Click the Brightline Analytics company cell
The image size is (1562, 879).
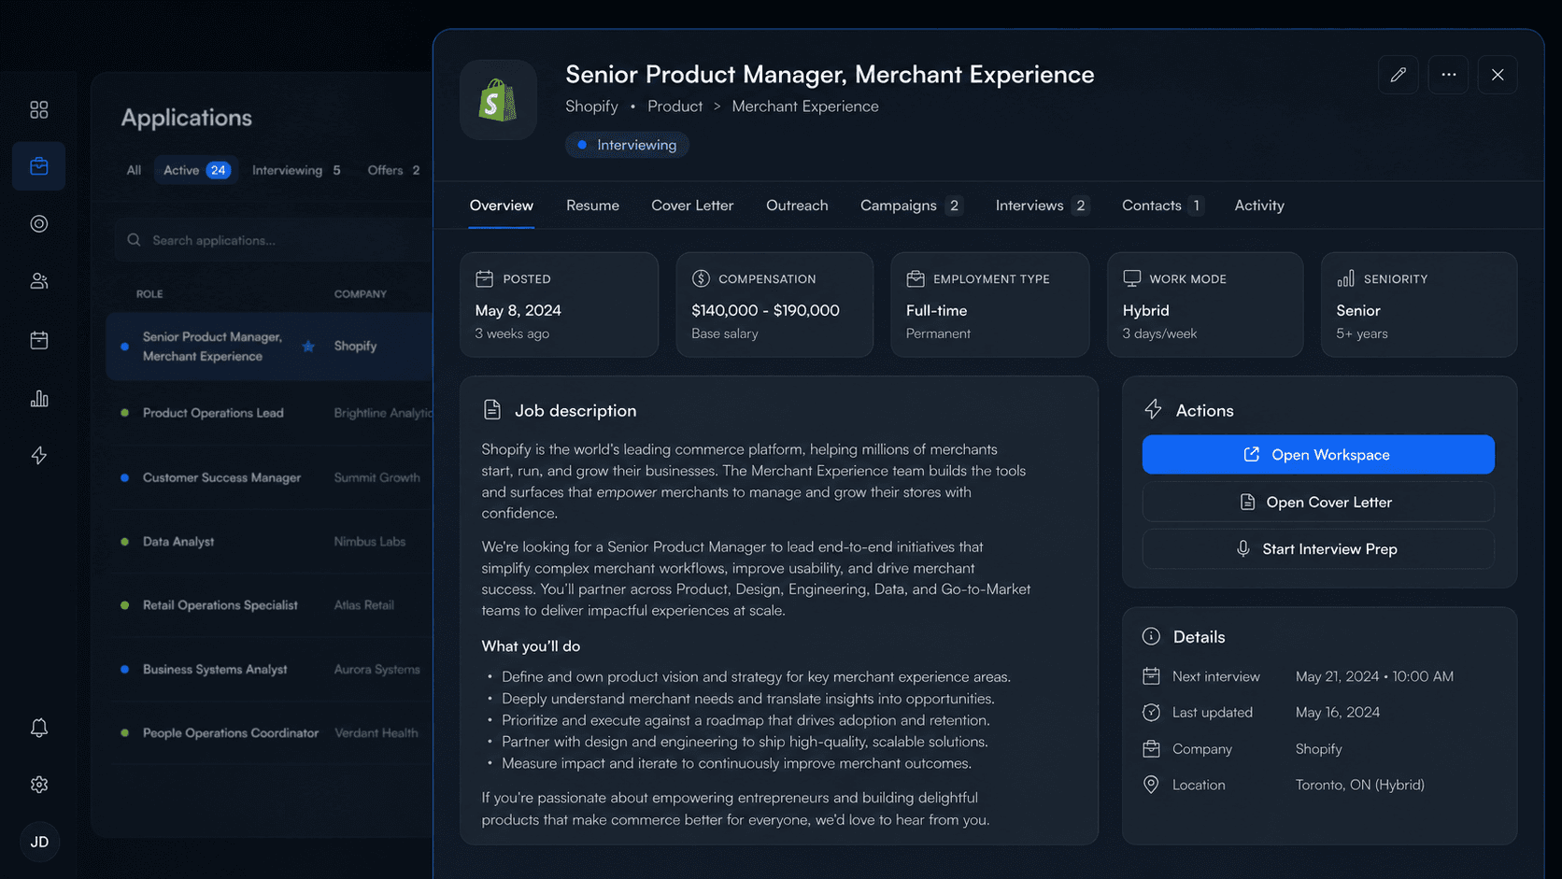[x=383, y=413]
